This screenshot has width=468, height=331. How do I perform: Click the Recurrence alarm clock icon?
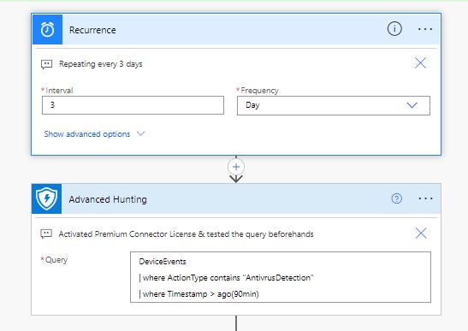tap(47, 30)
